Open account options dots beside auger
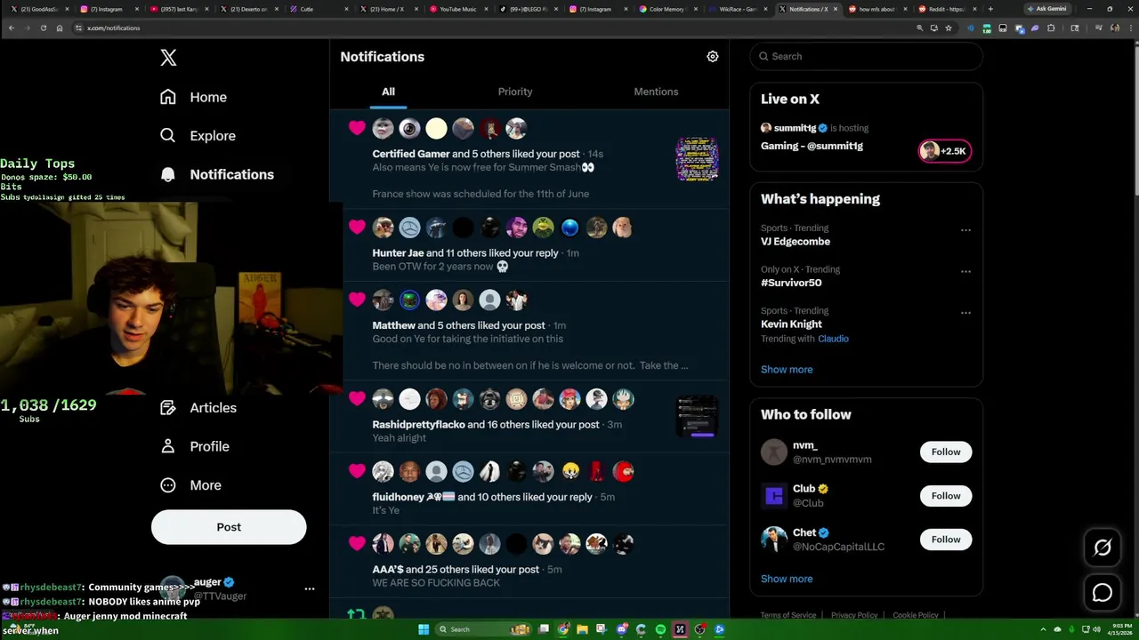This screenshot has width=1139, height=640. (x=310, y=588)
